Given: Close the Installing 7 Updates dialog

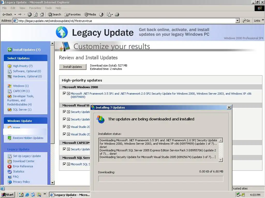Looking at the screenshot, I should click(x=229, y=108).
